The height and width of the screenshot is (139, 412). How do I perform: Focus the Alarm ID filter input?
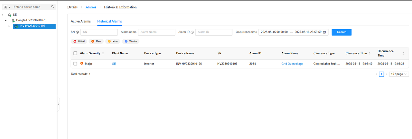pyautogui.click(x=214, y=32)
